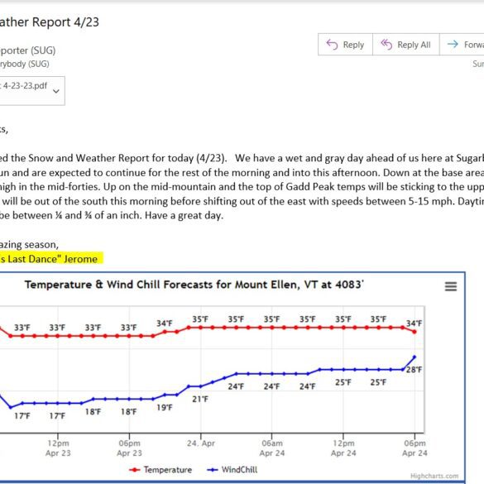Click the Reply All double-arrow icon

click(386, 45)
